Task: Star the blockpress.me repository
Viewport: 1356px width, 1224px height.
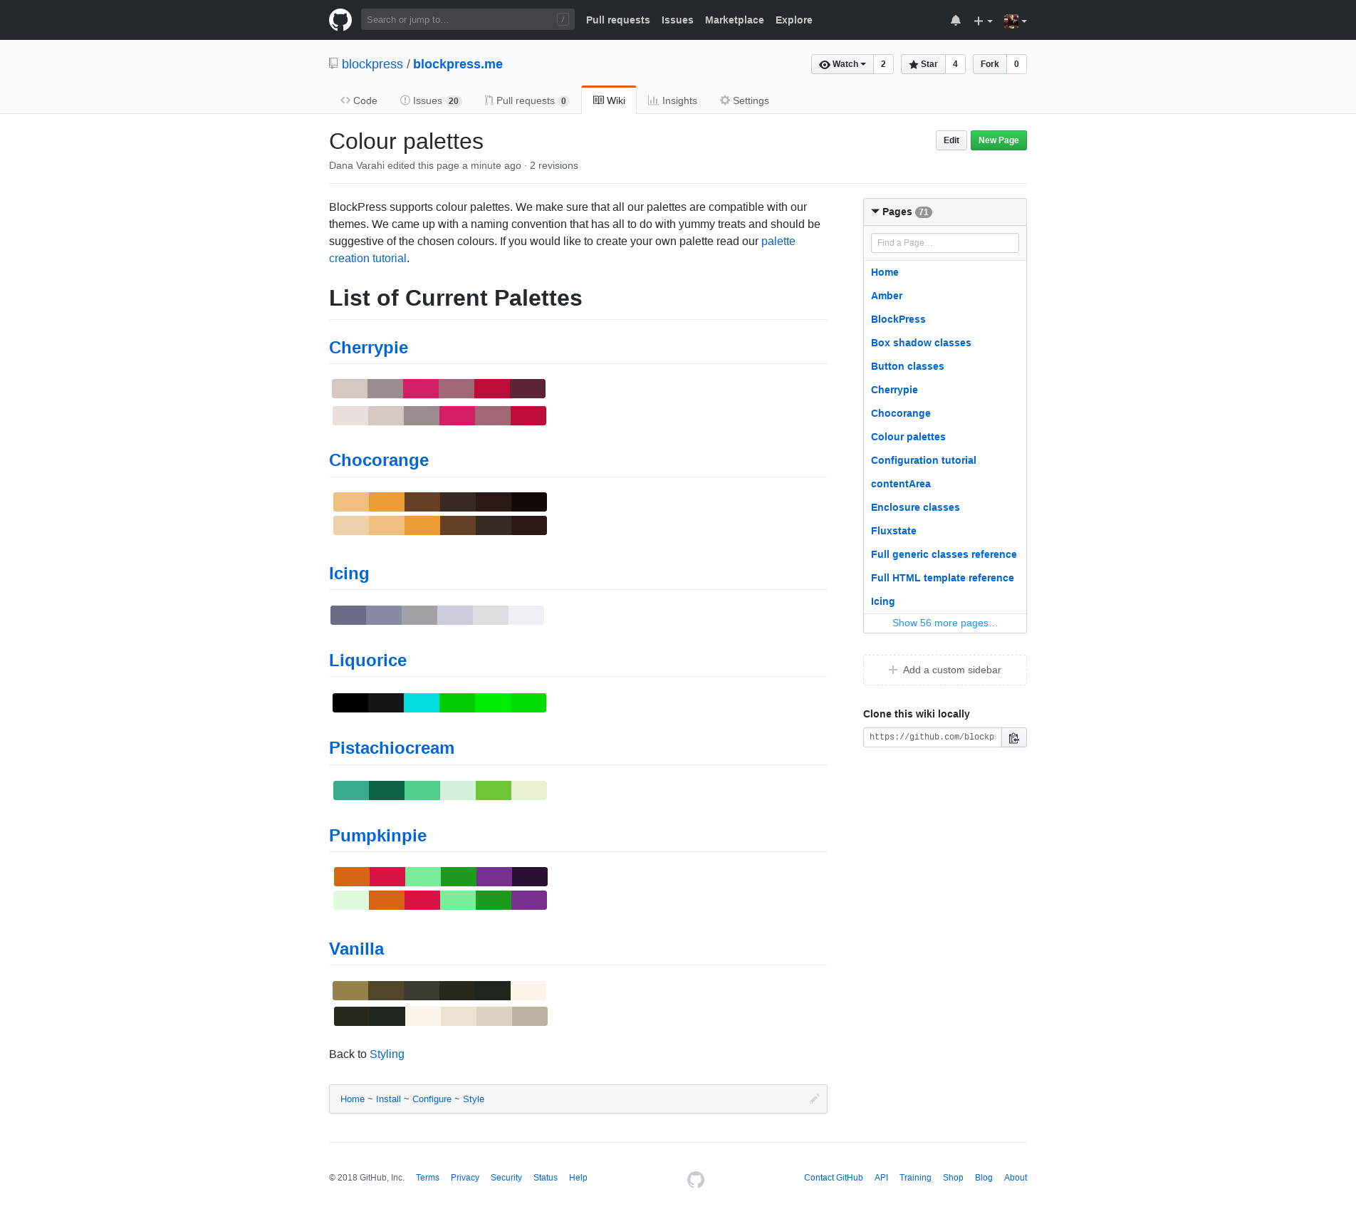Action: [x=923, y=64]
